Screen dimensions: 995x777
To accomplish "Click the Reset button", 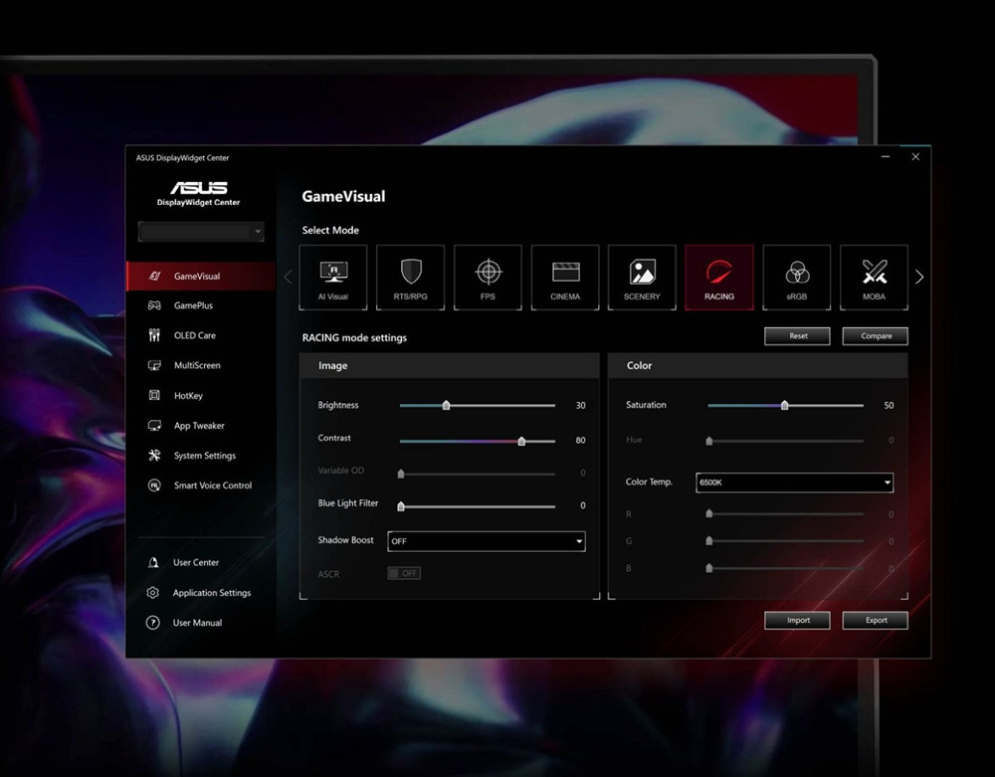I will (x=798, y=336).
